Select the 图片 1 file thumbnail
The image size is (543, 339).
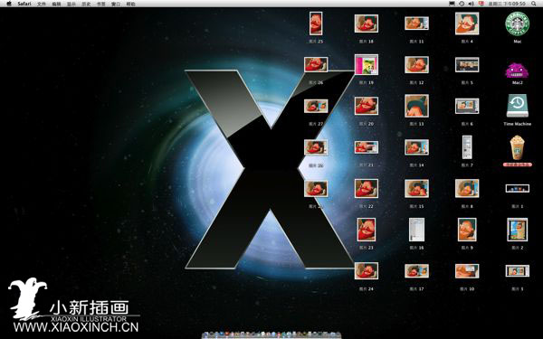tap(517, 189)
